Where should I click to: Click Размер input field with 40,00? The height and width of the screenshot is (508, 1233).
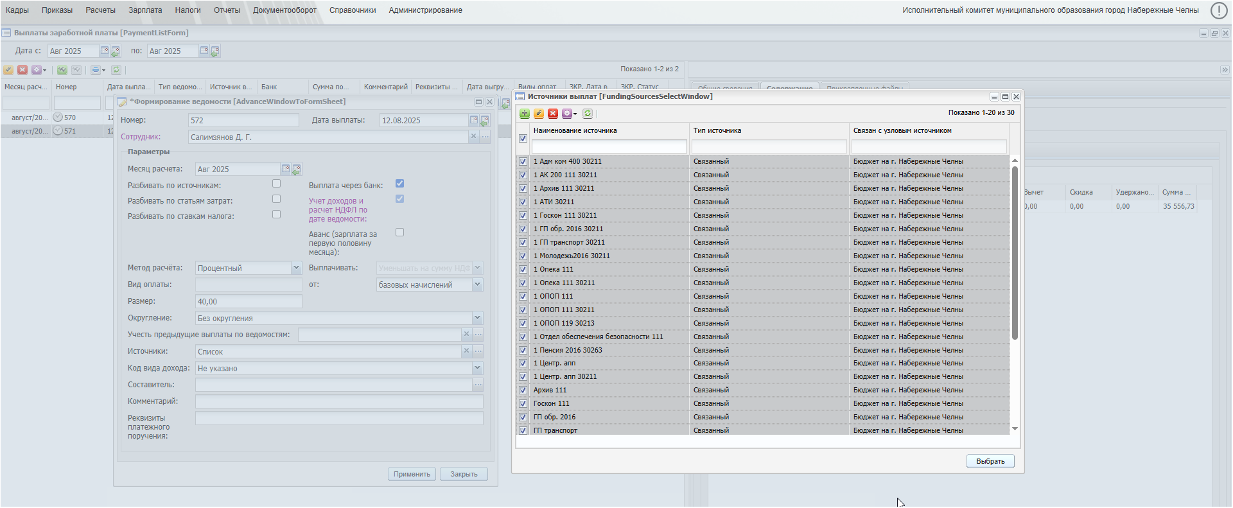[249, 301]
